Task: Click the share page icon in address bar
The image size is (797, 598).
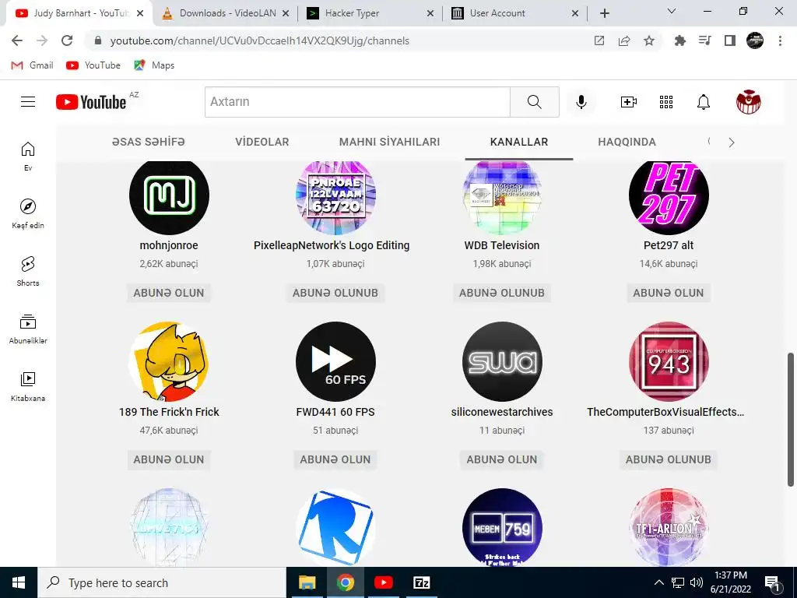Action: (x=624, y=40)
